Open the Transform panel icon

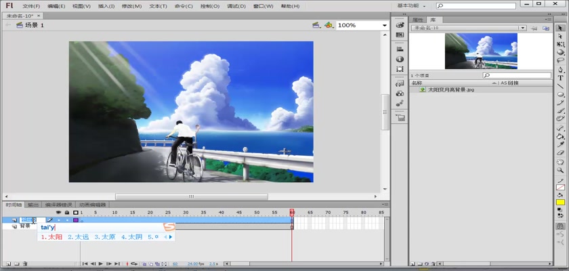coord(400,69)
